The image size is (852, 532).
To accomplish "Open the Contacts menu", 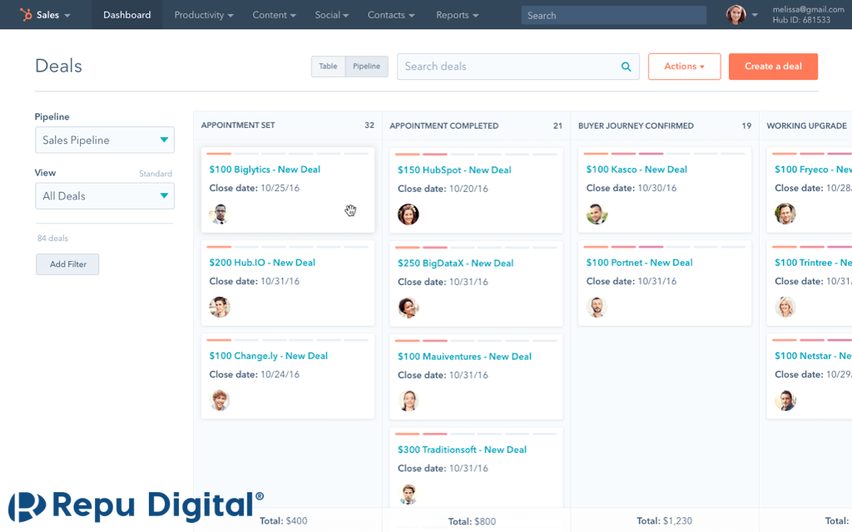I will [391, 15].
